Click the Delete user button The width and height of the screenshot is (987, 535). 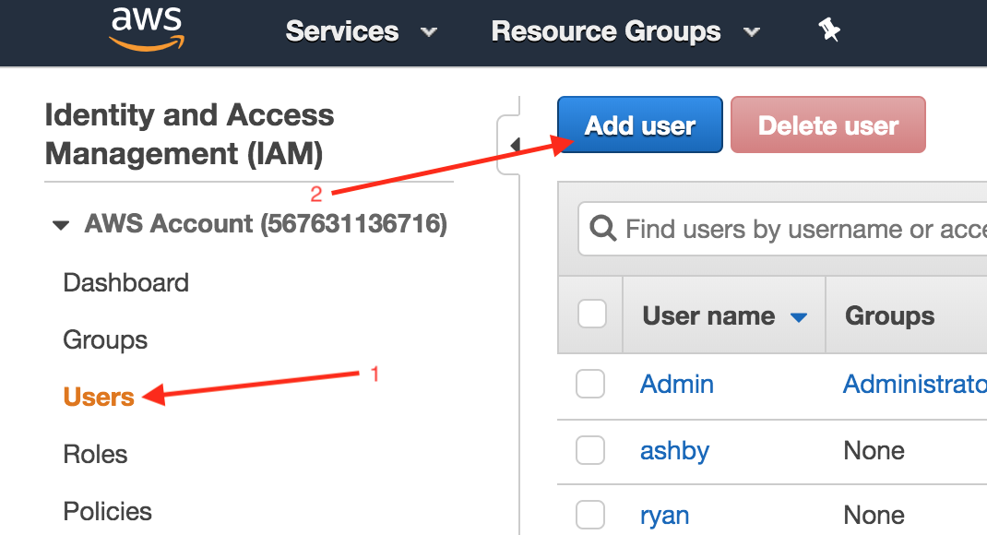[x=827, y=125]
